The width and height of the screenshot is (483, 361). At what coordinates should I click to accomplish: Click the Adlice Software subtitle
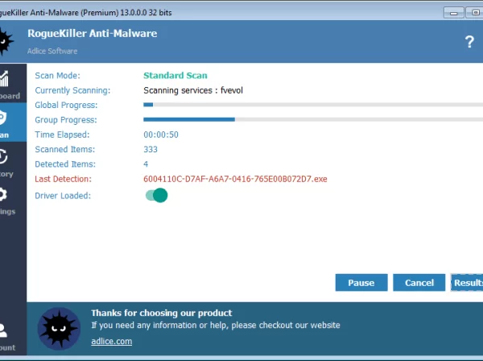point(52,52)
